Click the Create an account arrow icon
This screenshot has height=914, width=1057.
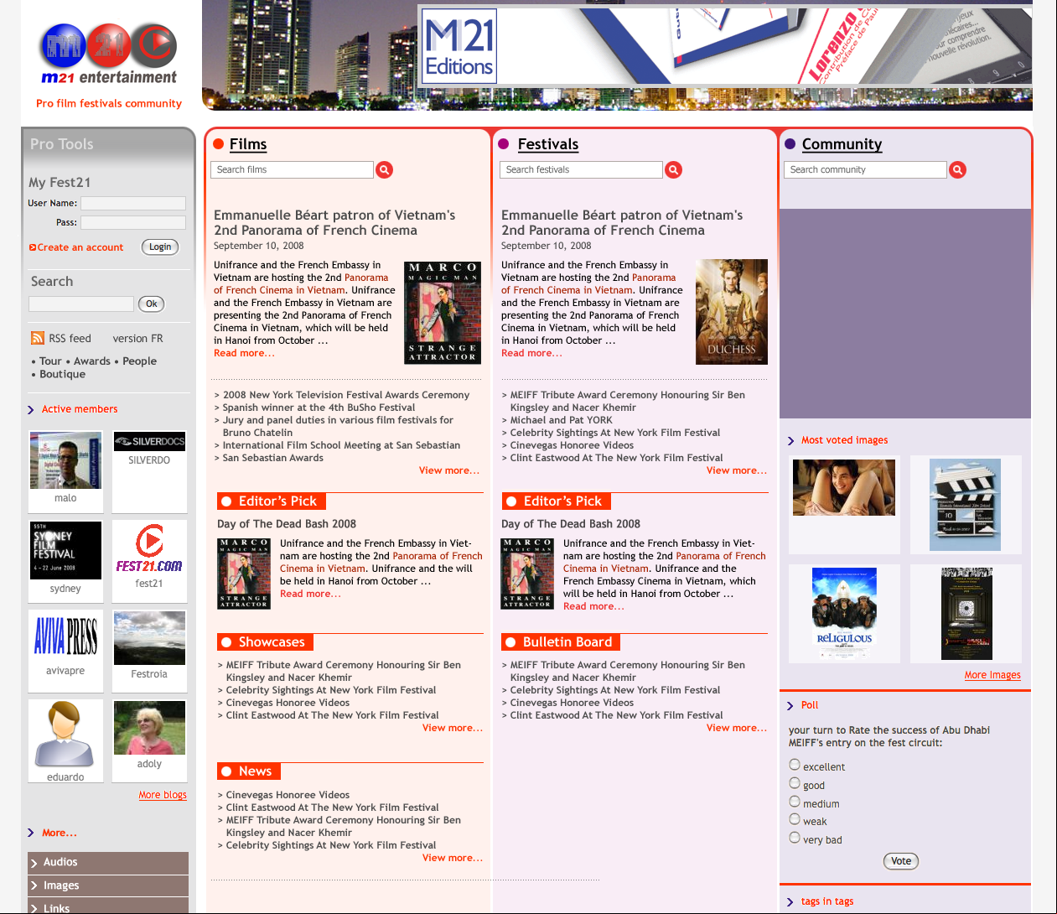click(33, 247)
